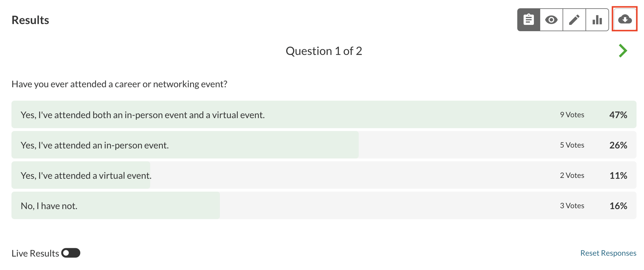Toggle the Live Results switch
The width and height of the screenshot is (644, 270).
71,253
